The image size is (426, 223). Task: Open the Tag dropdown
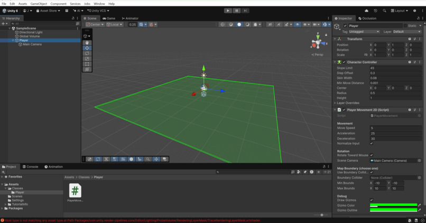[x=364, y=32]
